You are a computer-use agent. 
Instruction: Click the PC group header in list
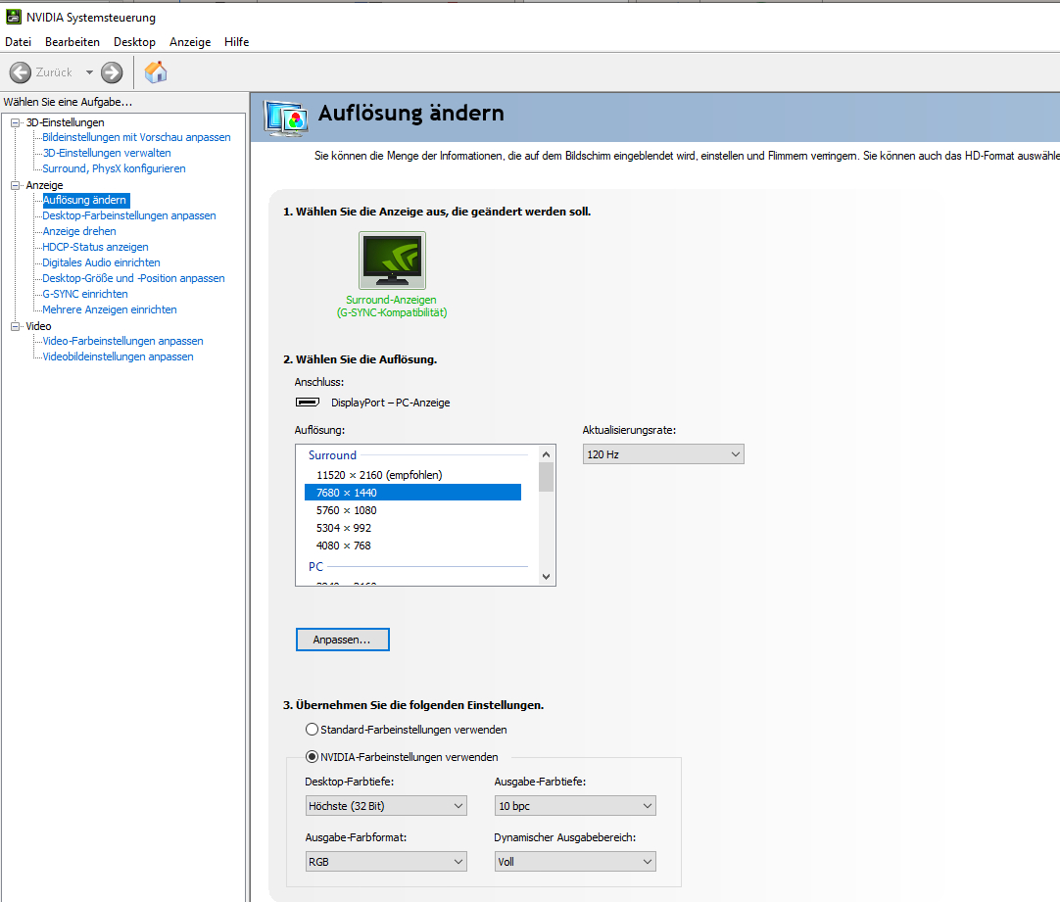pos(315,566)
